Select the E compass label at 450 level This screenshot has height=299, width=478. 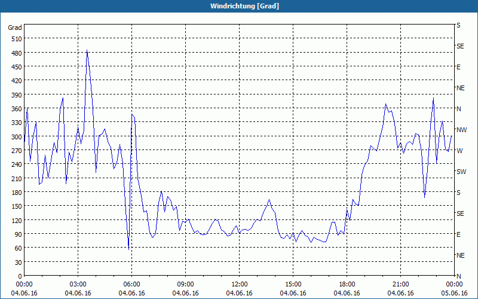click(458, 67)
